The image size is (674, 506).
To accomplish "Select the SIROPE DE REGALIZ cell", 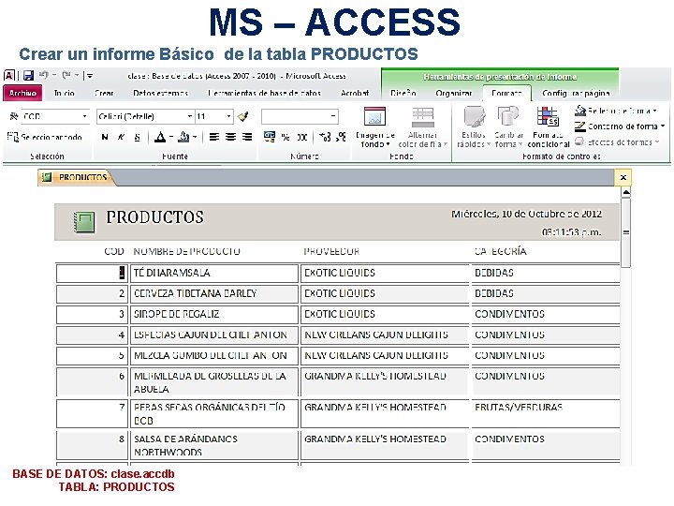I will [214, 315].
